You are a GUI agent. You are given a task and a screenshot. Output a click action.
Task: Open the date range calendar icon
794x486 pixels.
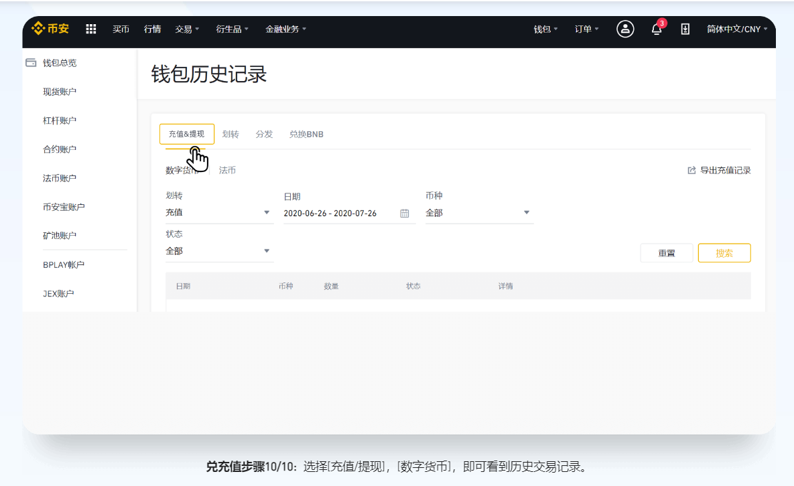[404, 214]
